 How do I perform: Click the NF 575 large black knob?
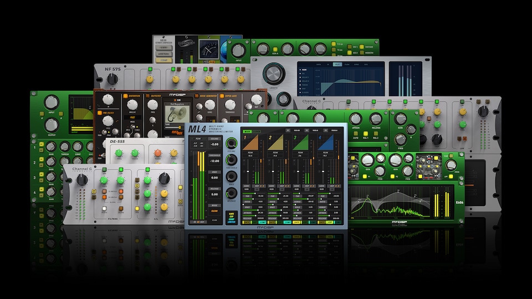click(x=112, y=79)
